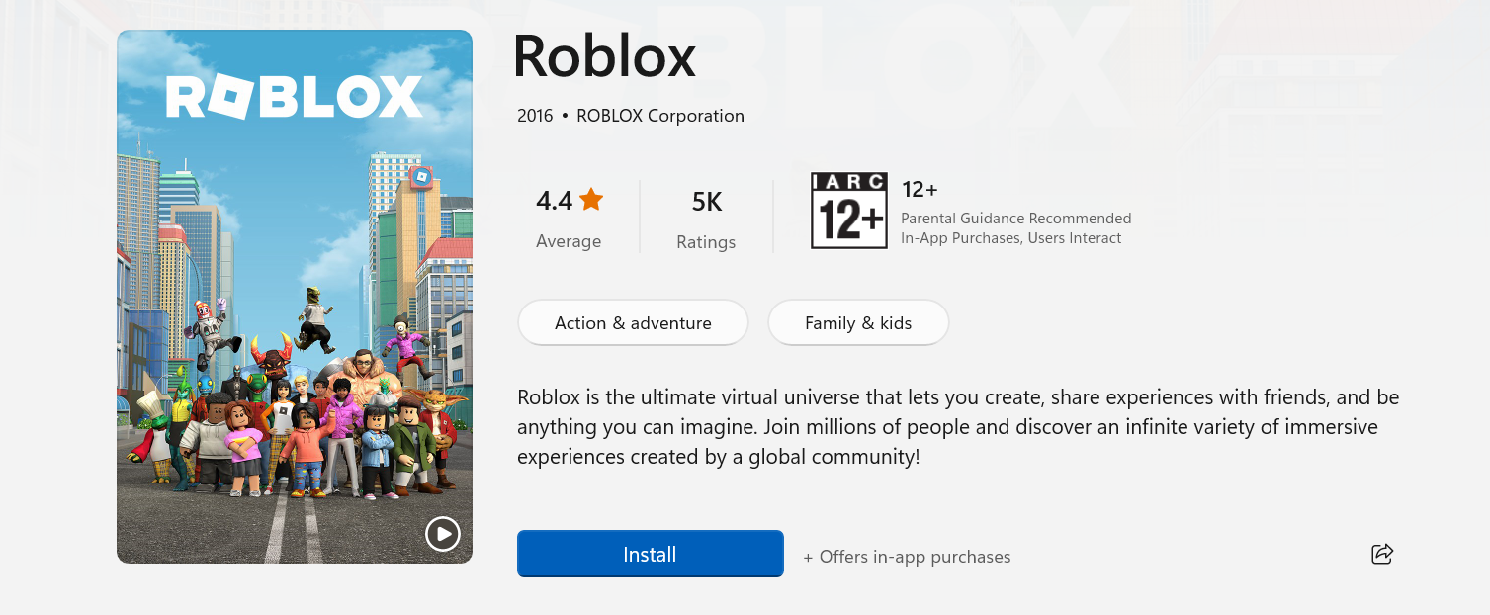Click the Parental Guidance Recommended text
This screenshot has height=615, width=1490.
pos(1015,219)
